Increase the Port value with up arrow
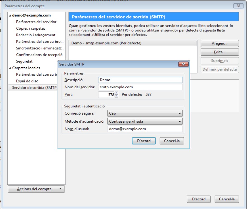Image resolution: width=247 pixels, height=209 pixels. (117, 93)
